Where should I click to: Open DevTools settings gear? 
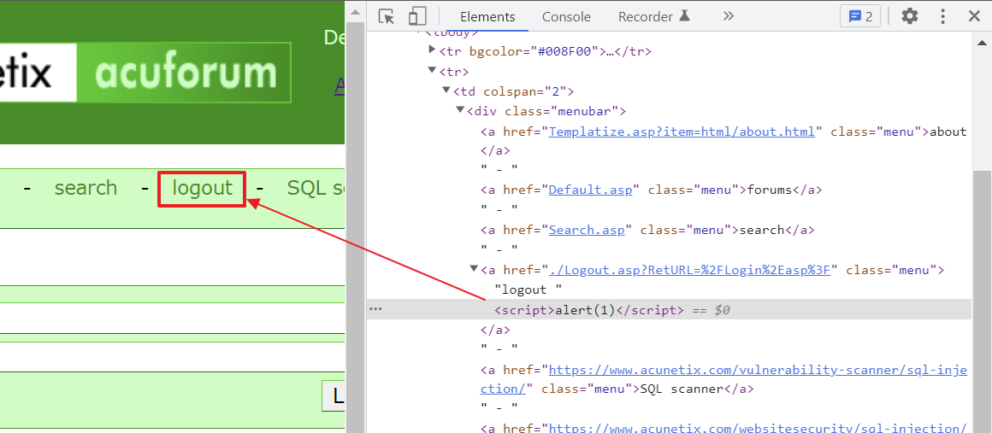click(910, 16)
